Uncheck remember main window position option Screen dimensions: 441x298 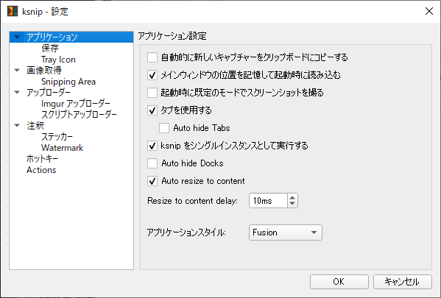tap(152, 75)
